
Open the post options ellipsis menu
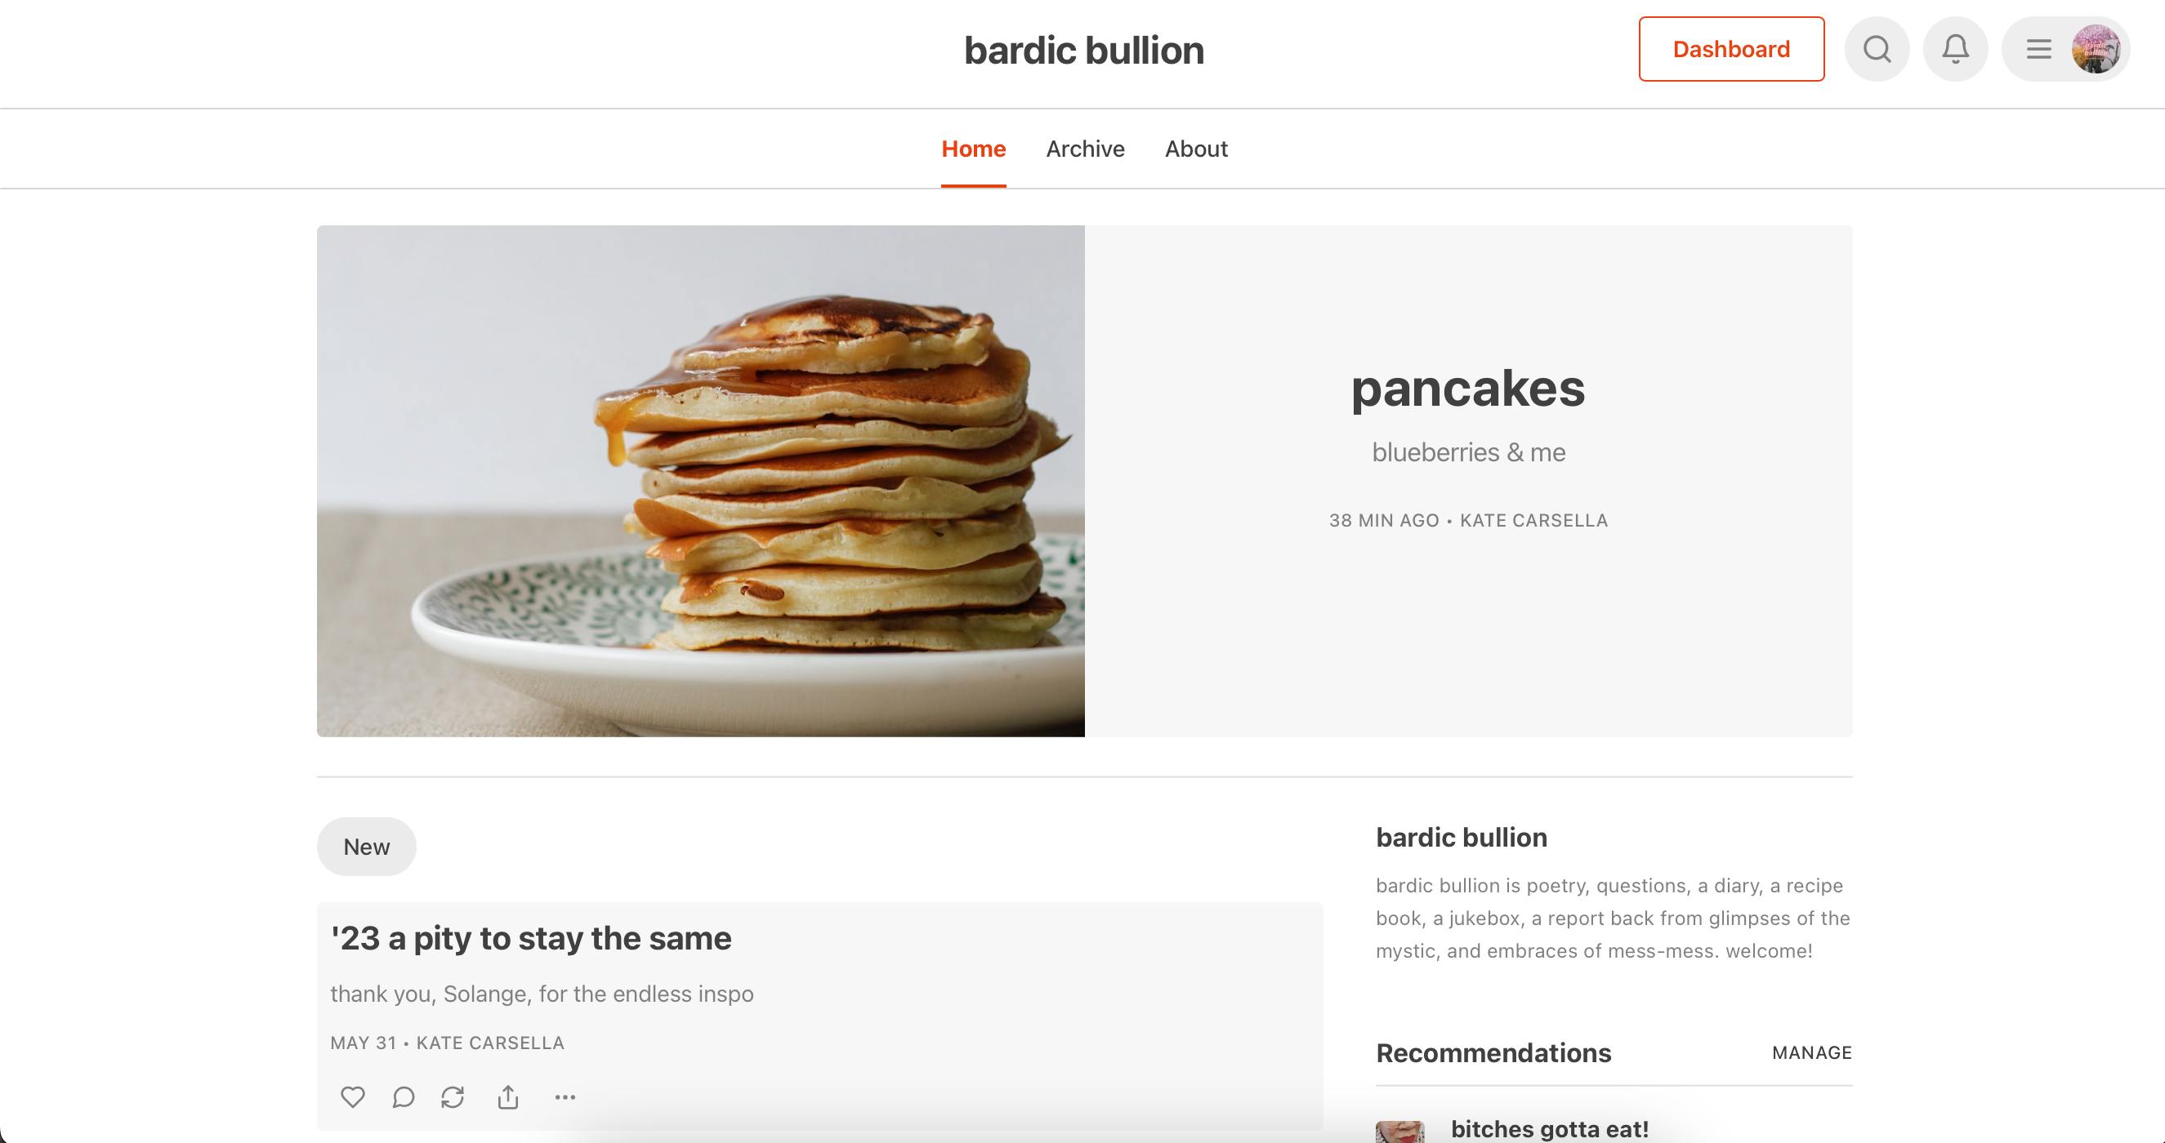point(564,1096)
